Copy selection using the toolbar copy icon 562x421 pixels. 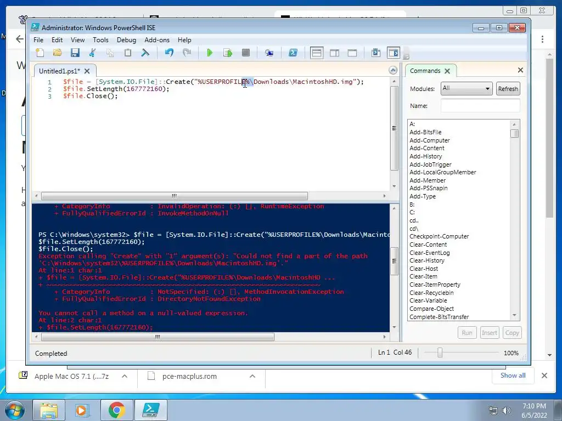tap(110, 53)
